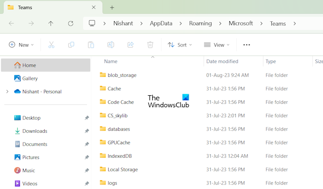This screenshot has width=323, height=189.
Task: Click the Delete trash icon
Action: [x=150, y=45]
